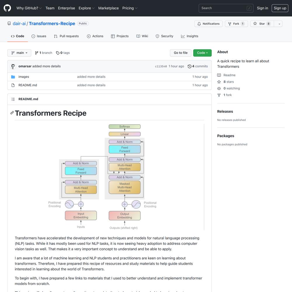Viewport: 292px width, 292px height.
Task: Open the Insights tab
Action: (190, 36)
